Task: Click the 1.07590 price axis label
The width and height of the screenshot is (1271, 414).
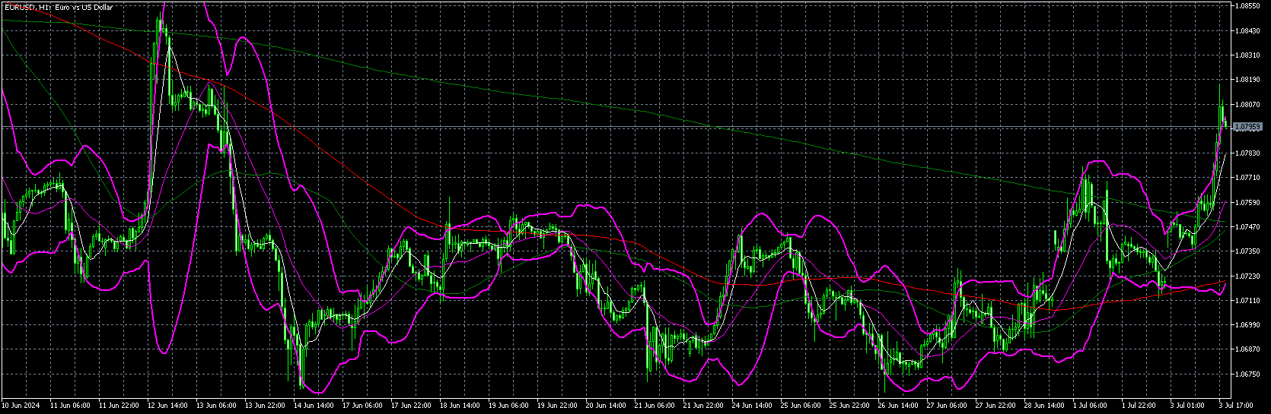Action: 1249,202
